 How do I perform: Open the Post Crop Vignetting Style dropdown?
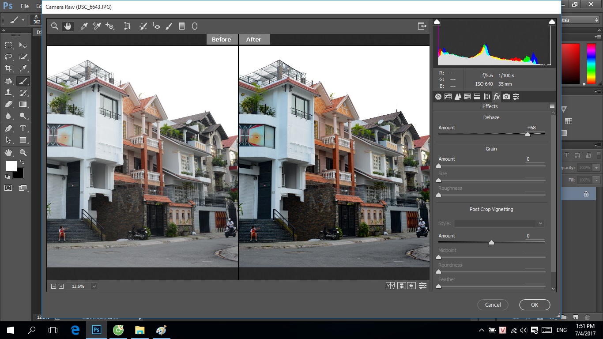[499, 223]
